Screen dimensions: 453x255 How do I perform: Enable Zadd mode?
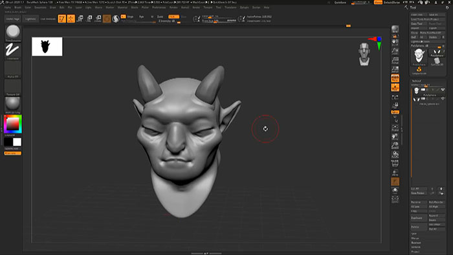click(160, 17)
